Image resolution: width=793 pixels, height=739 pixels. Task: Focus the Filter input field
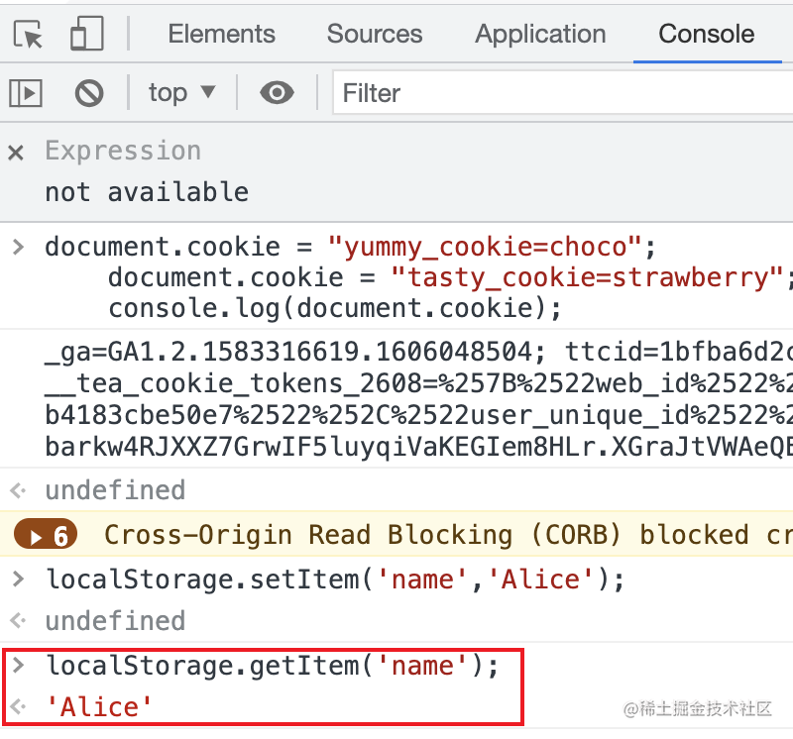click(562, 93)
